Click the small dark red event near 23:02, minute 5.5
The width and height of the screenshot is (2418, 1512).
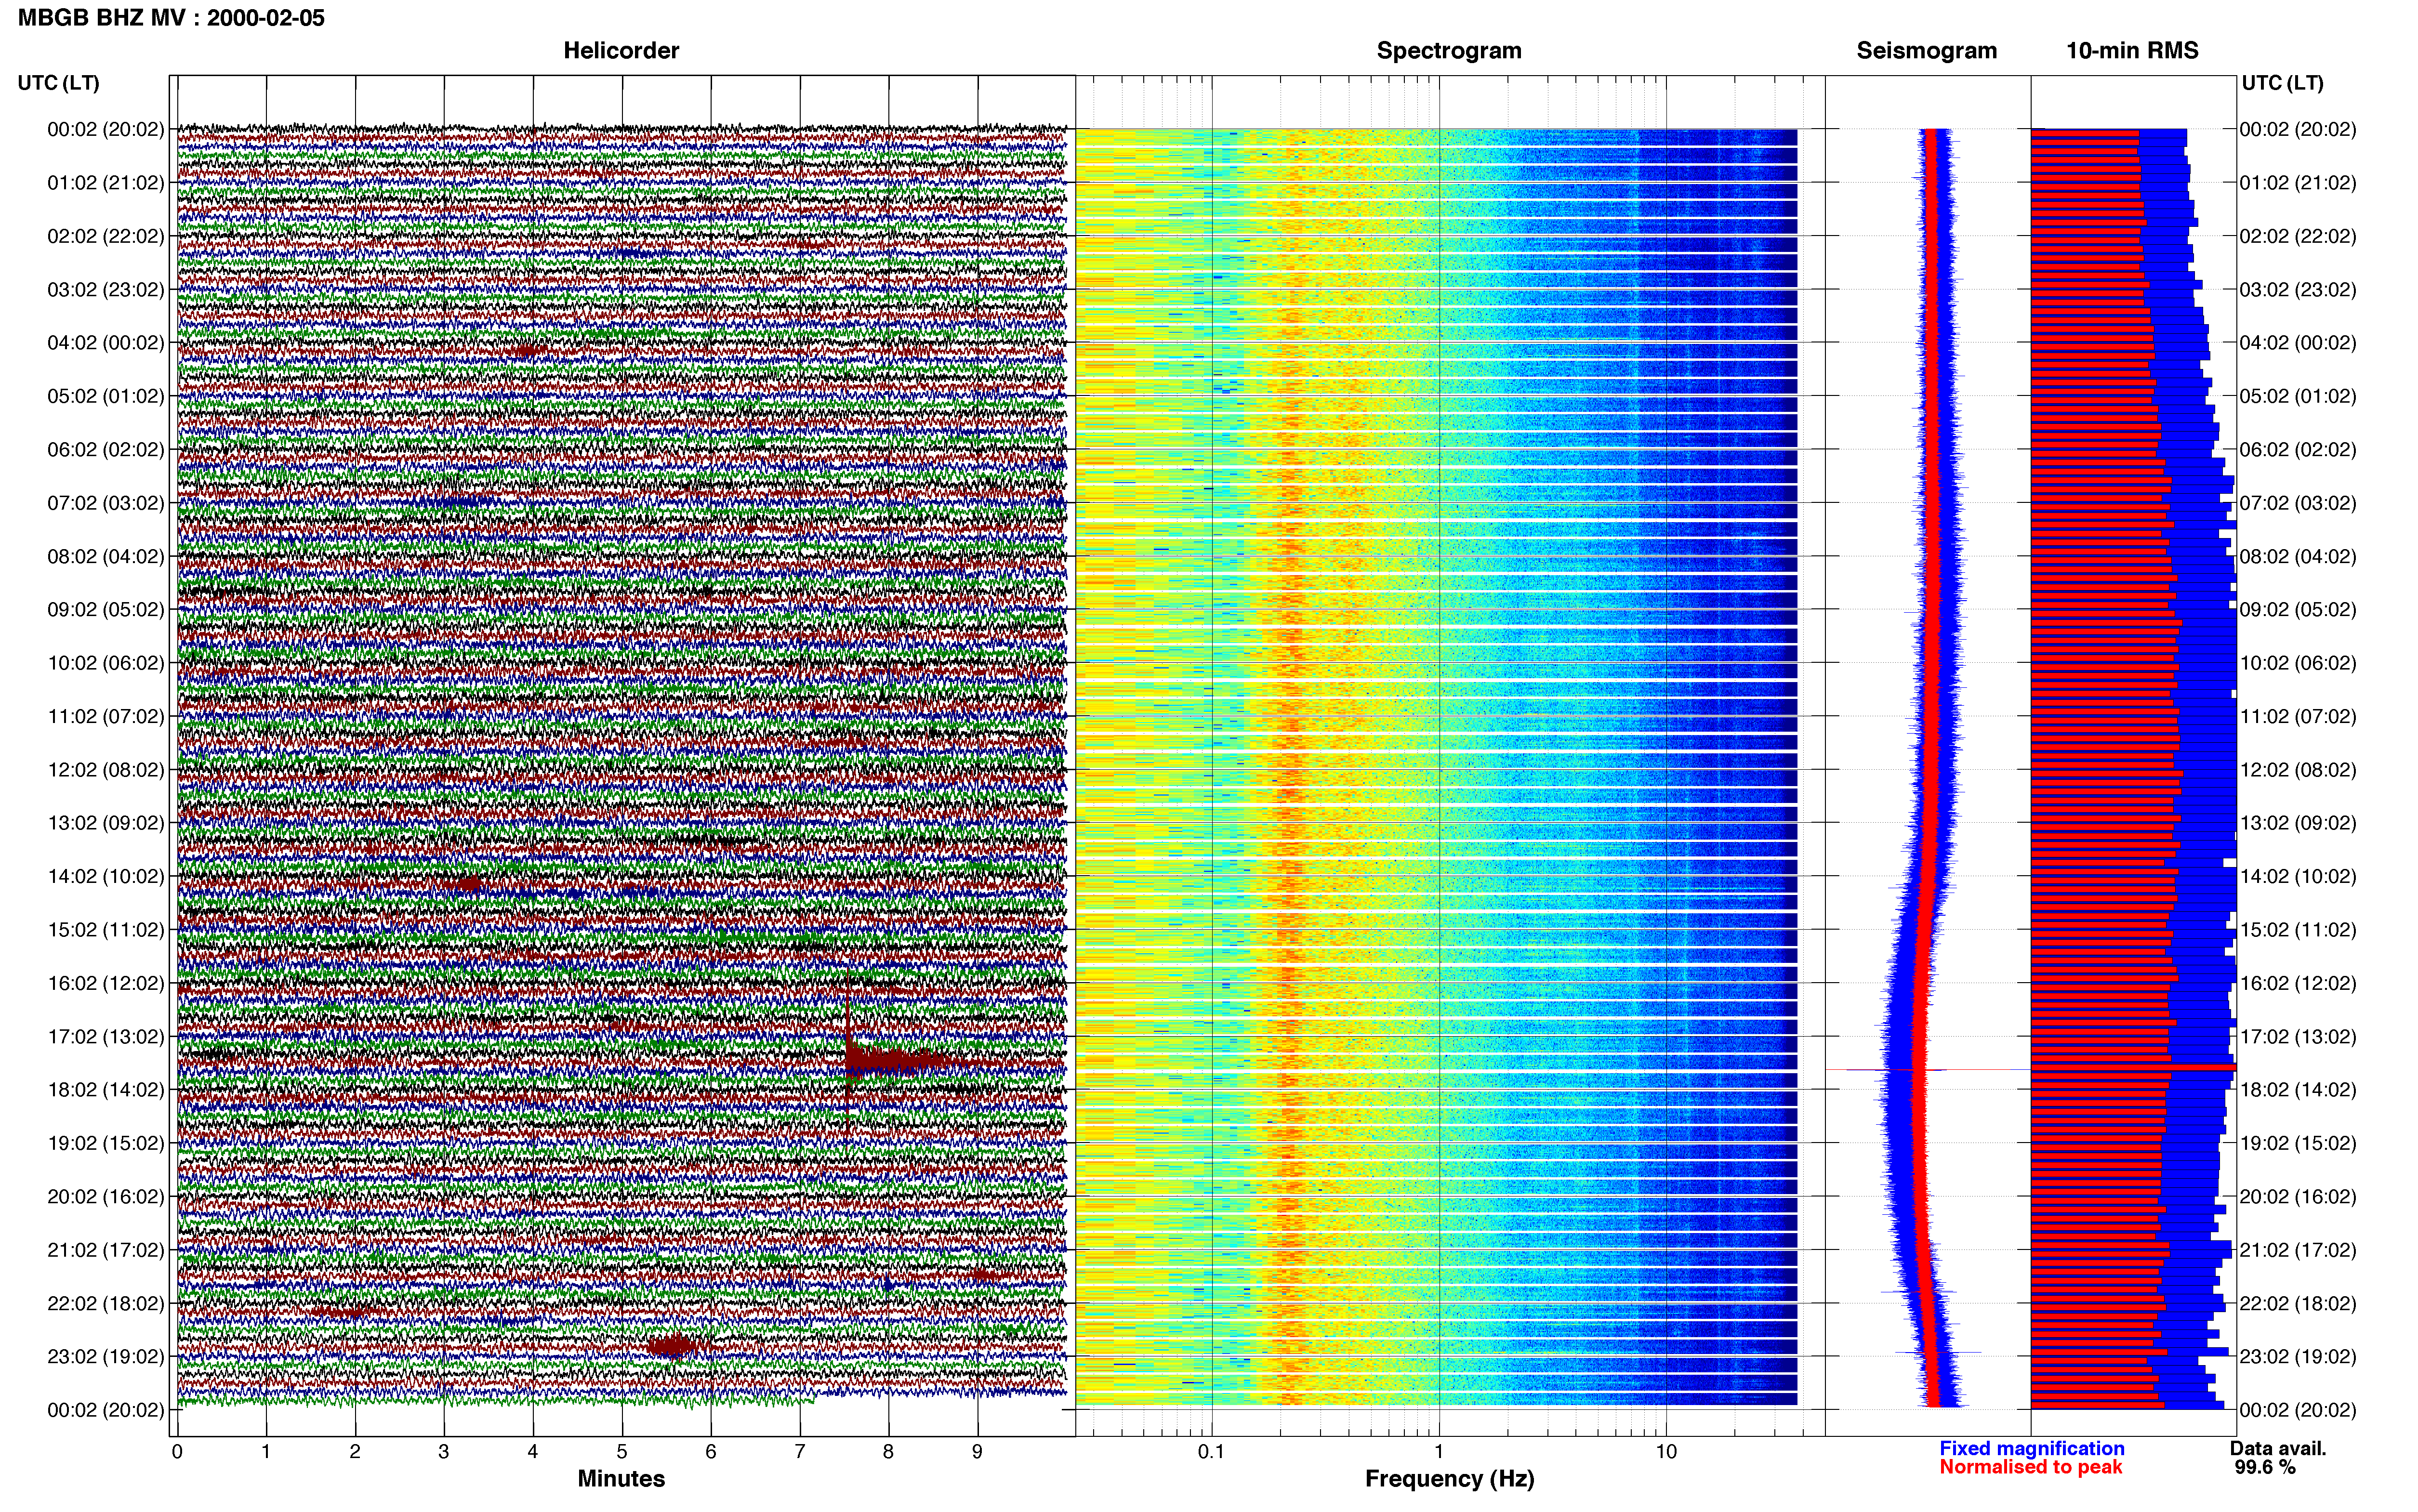pos(672,1347)
